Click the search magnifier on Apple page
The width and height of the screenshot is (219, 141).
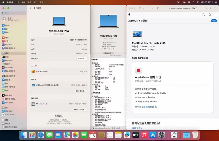coord(204,14)
